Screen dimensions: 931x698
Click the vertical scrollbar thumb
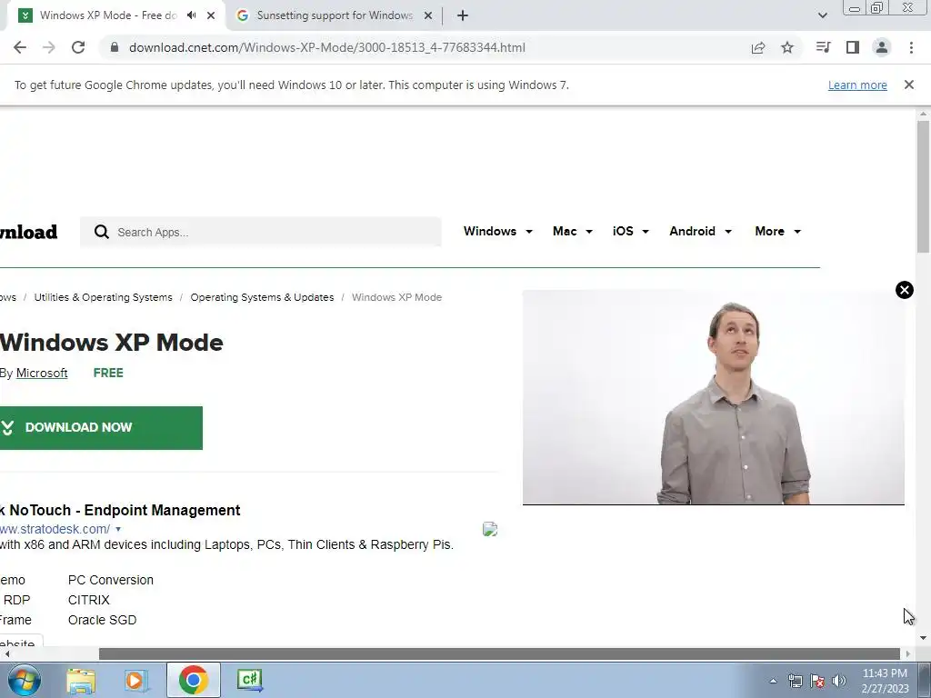pos(923,187)
